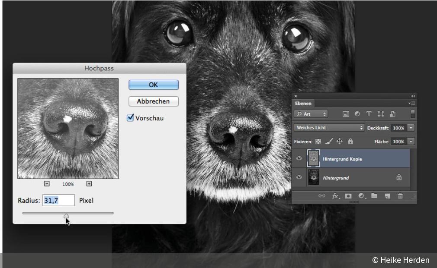Screen dimensions: 437x268
Task: Open the Deckkraft opacity dropdown arrow
Action: pyautogui.click(x=411, y=128)
